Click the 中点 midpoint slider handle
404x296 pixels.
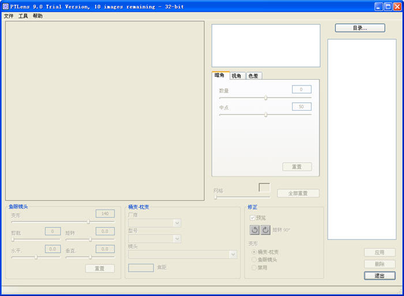265,115
